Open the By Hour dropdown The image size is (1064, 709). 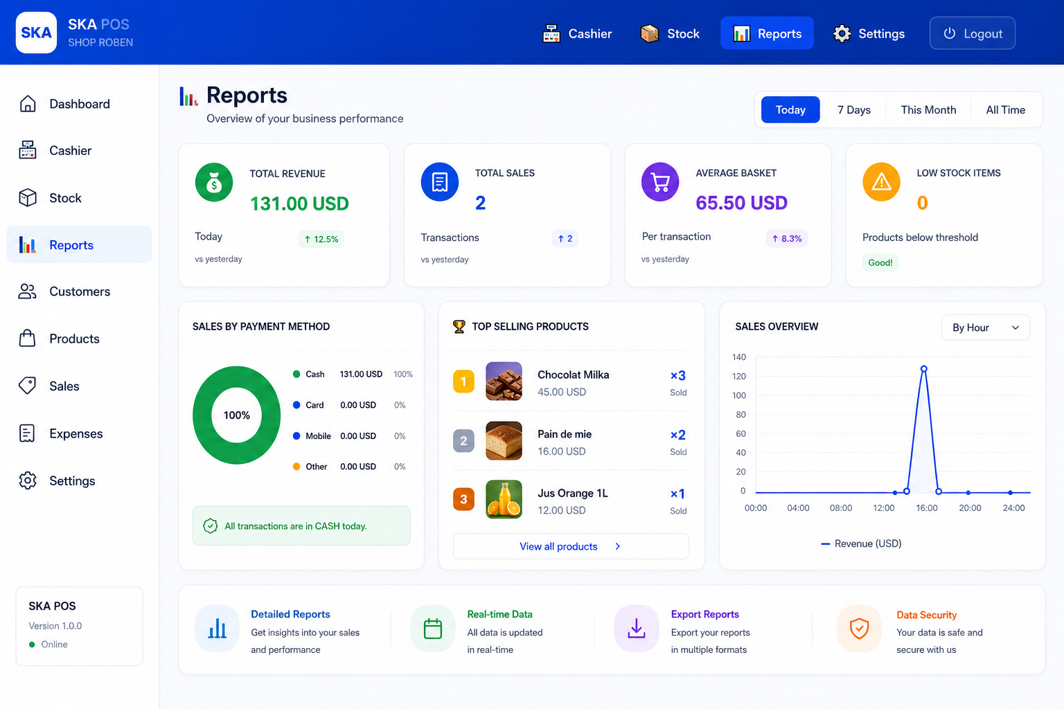(986, 327)
